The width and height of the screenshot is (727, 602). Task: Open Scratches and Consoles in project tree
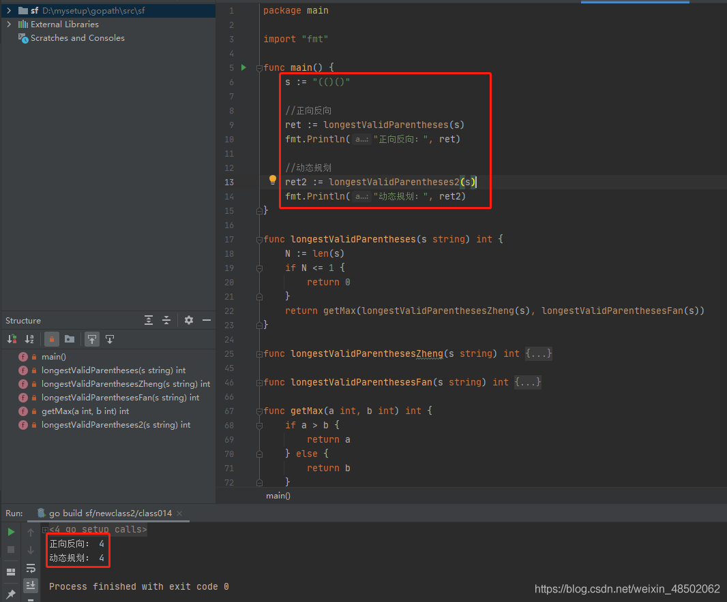77,38
